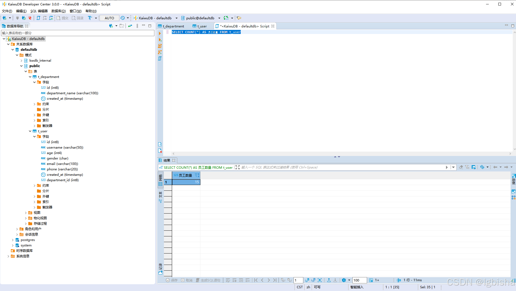Switch to the t_department tab
The height and width of the screenshot is (291, 516).
click(x=171, y=26)
